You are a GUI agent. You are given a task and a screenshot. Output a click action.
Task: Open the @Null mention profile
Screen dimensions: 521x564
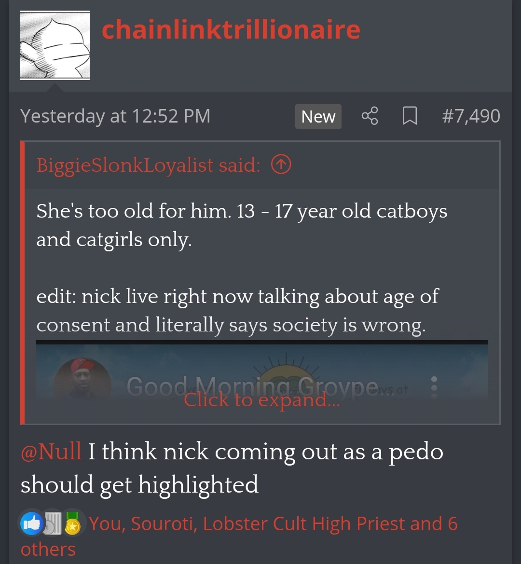[51, 451]
